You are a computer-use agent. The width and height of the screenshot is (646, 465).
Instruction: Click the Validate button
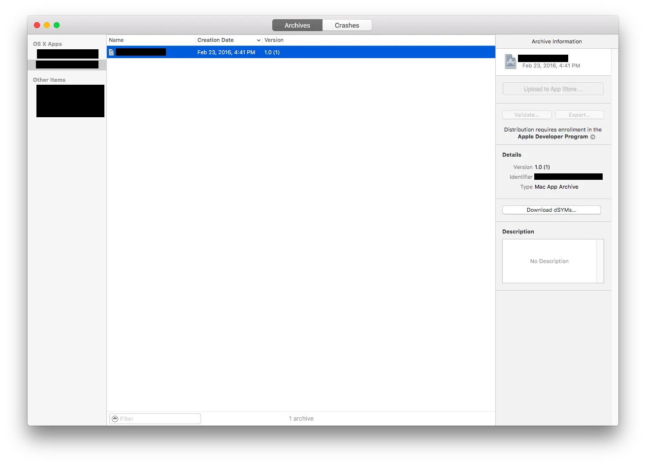tap(527, 115)
